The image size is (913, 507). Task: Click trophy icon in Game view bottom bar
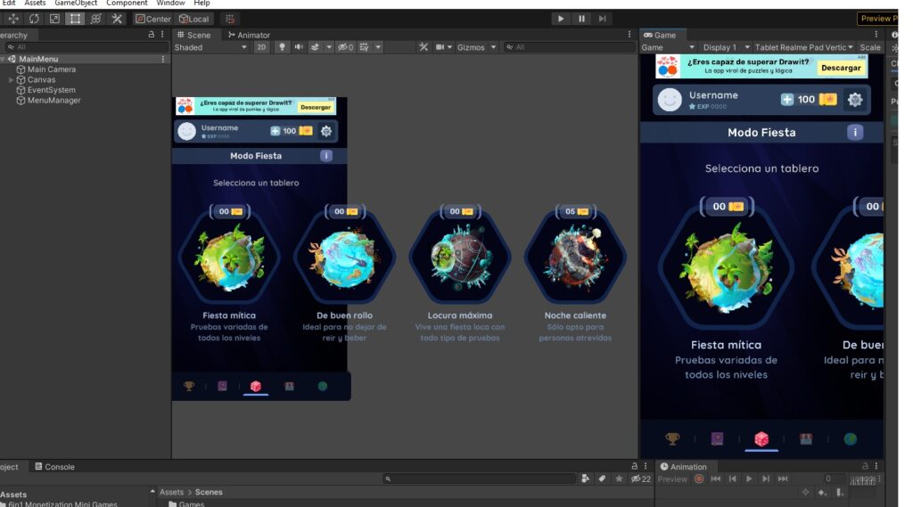[672, 439]
